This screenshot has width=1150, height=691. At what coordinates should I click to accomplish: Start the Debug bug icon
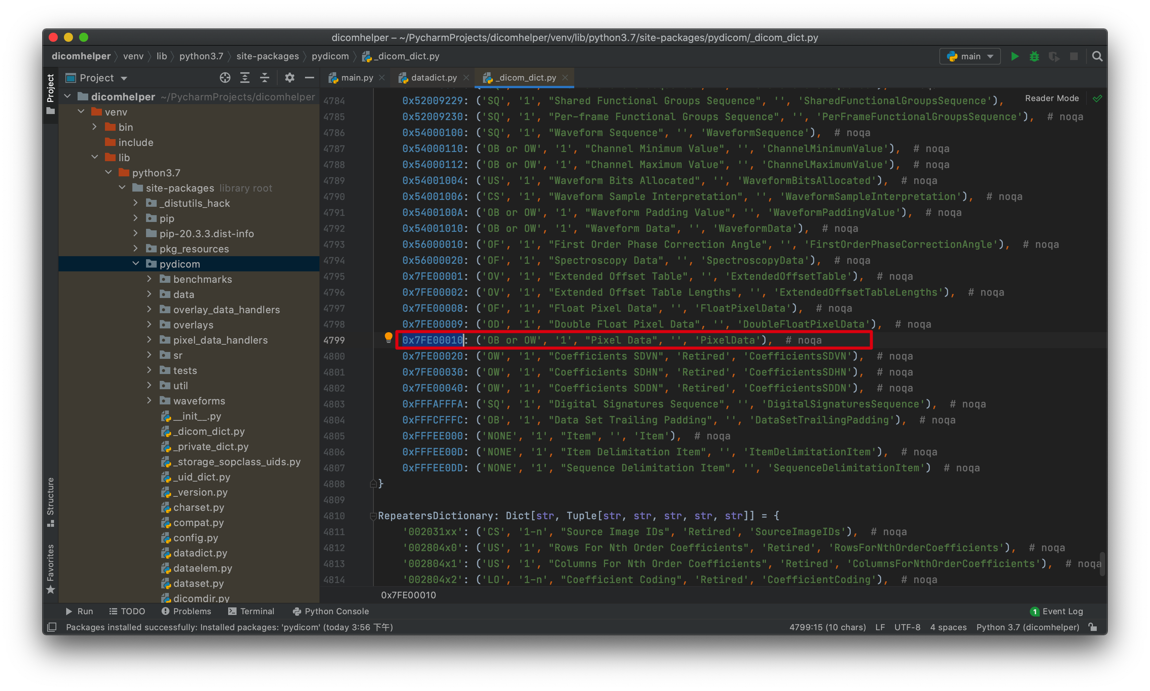(x=1034, y=56)
